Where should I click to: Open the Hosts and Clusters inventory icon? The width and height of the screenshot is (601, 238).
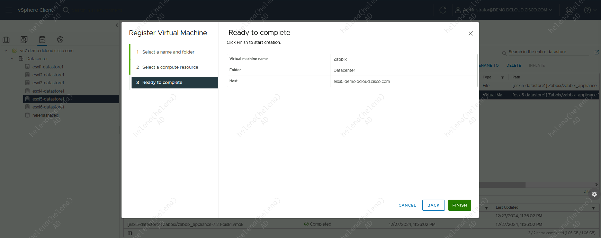(6, 40)
